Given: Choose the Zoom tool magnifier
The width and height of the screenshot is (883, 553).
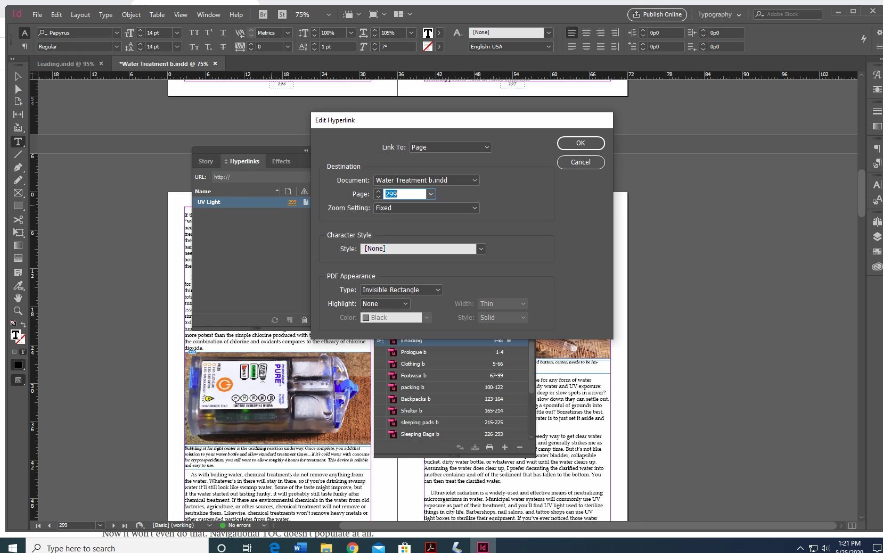Looking at the screenshot, I should pos(18,311).
